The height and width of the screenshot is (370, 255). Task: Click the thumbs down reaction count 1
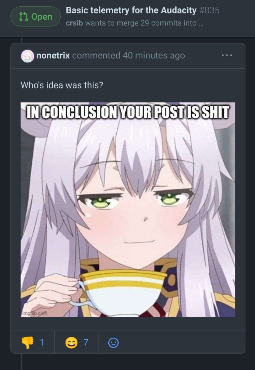[42, 343]
